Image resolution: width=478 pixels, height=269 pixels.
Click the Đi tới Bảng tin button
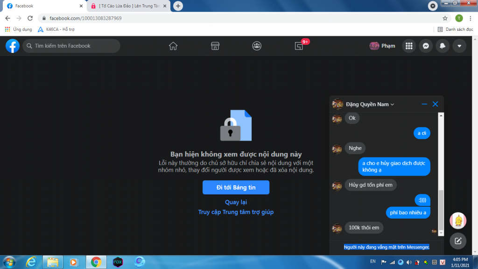pos(236,187)
